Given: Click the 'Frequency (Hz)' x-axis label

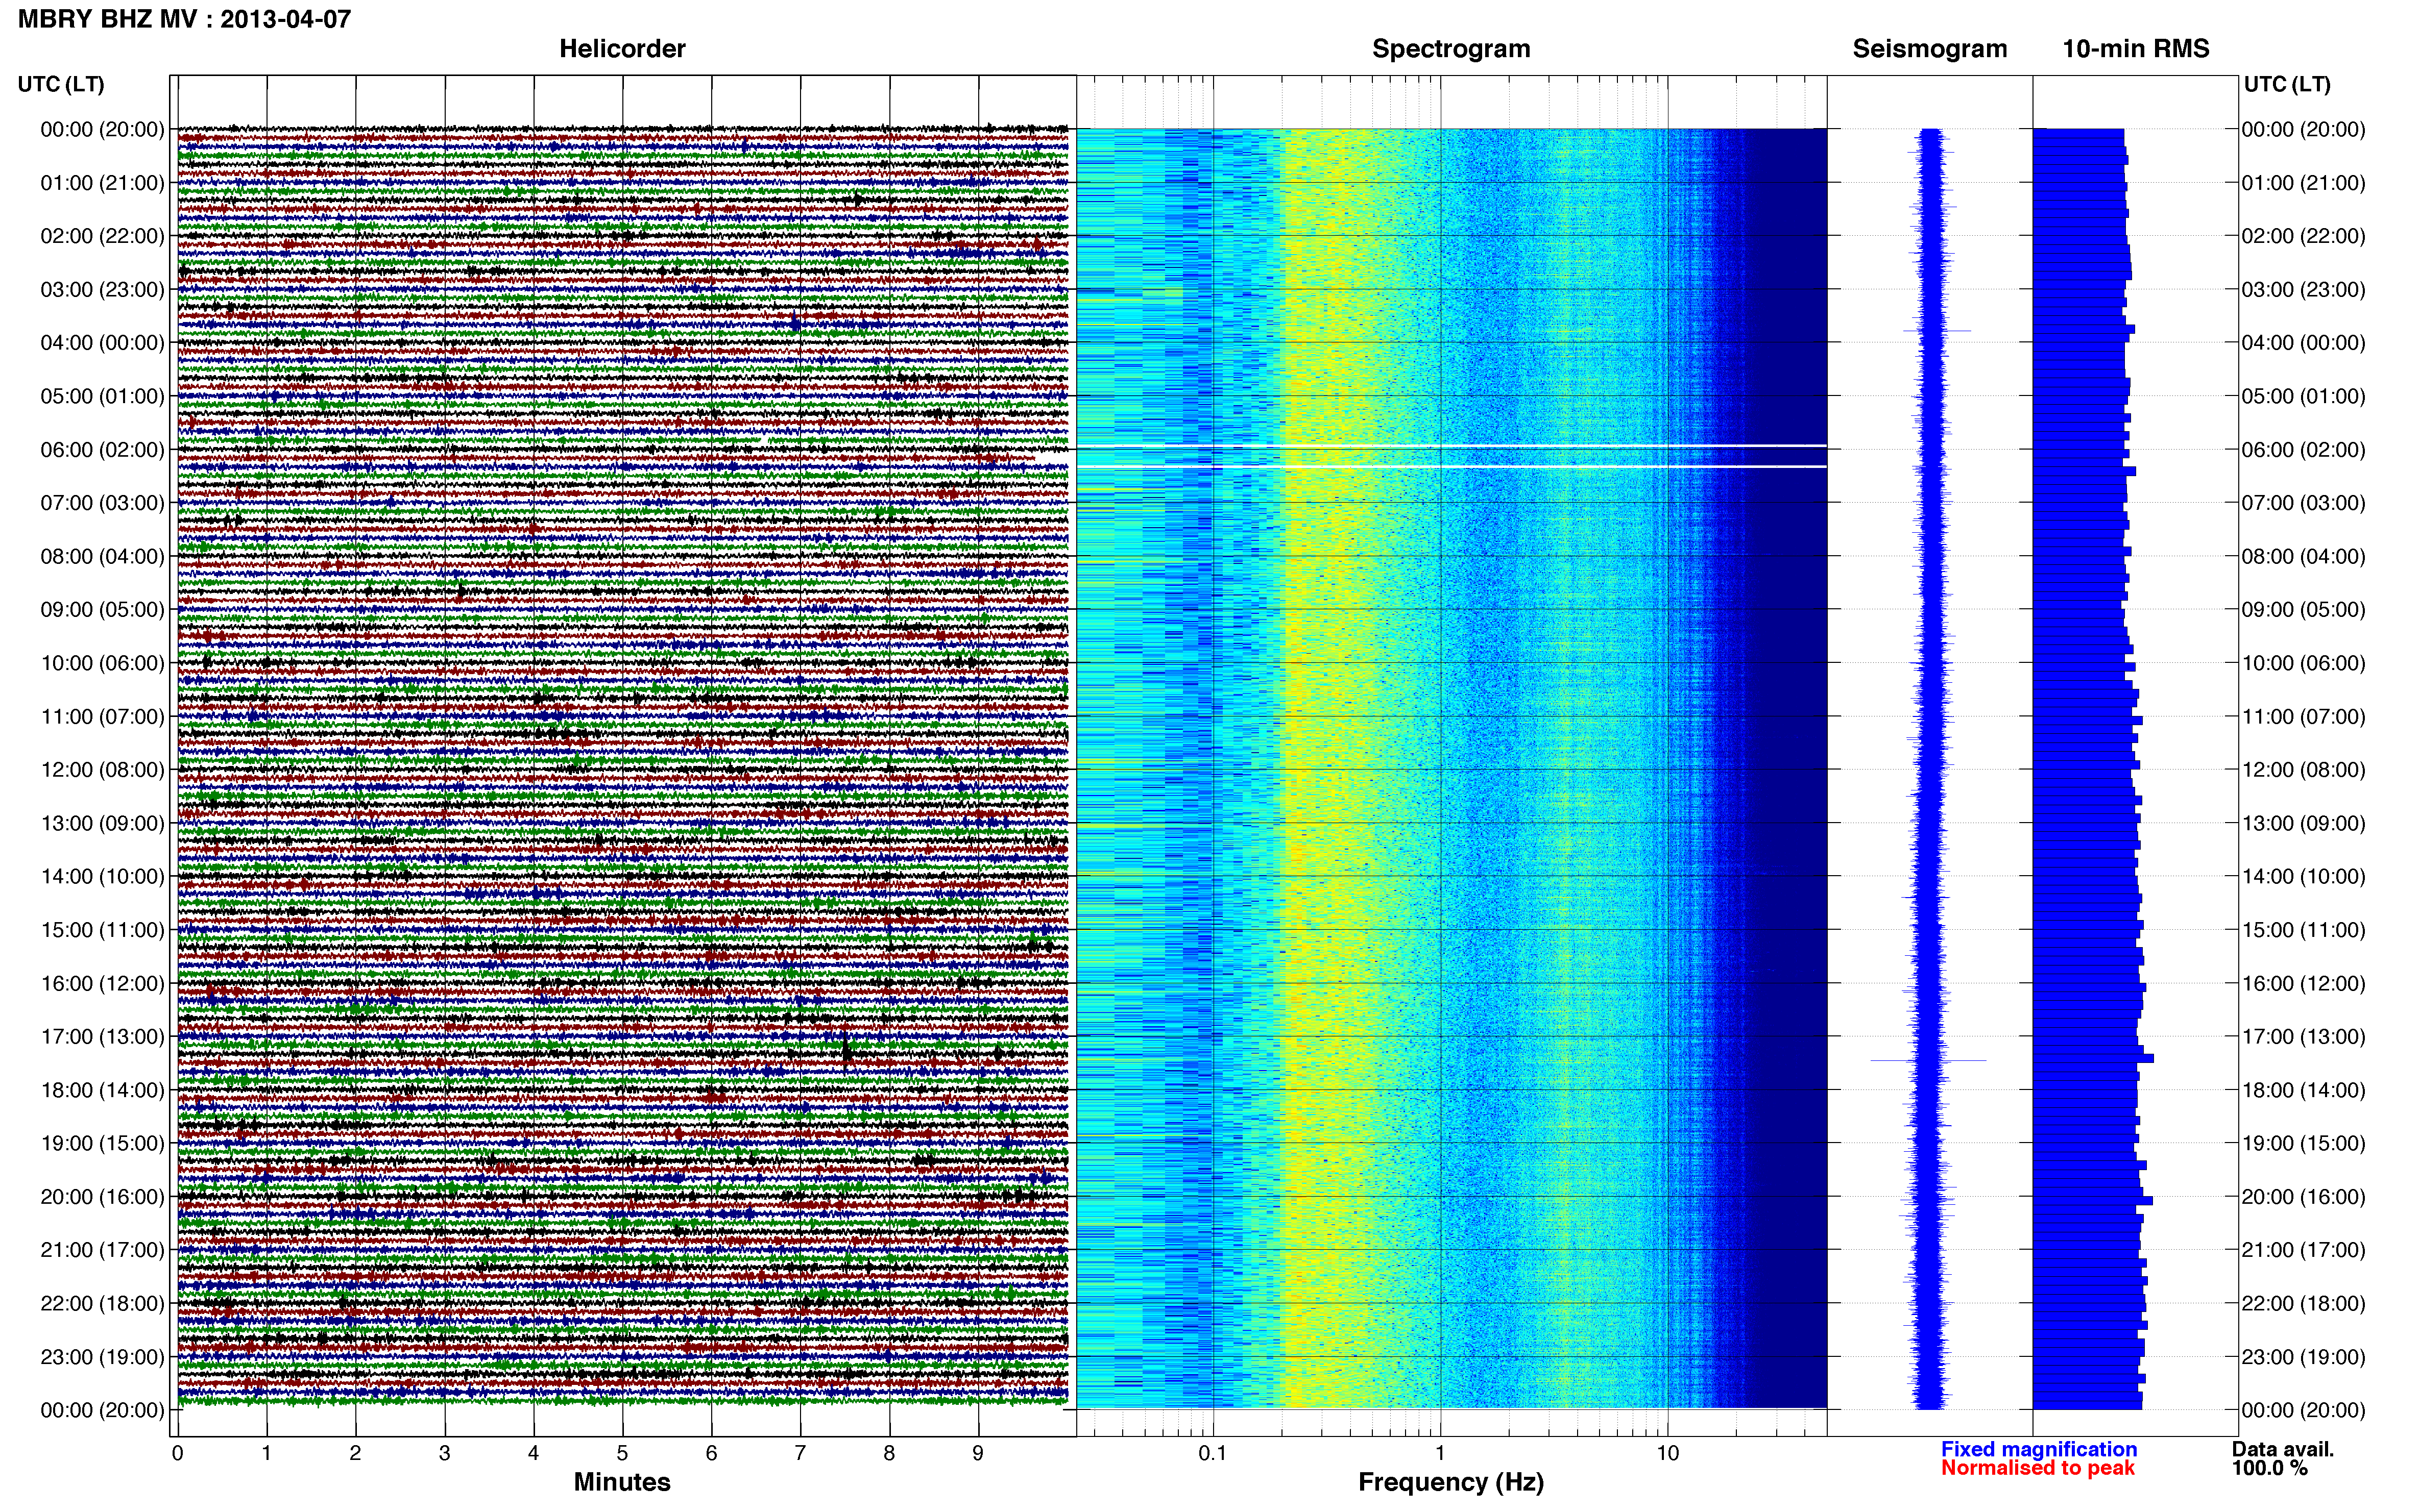Looking at the screenshot, I should [1450, 1483].
